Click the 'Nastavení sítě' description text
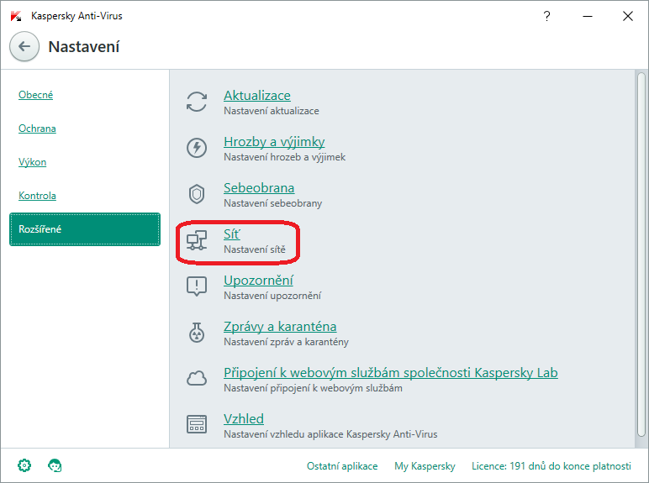649x483 pixels. coord(255,249)
